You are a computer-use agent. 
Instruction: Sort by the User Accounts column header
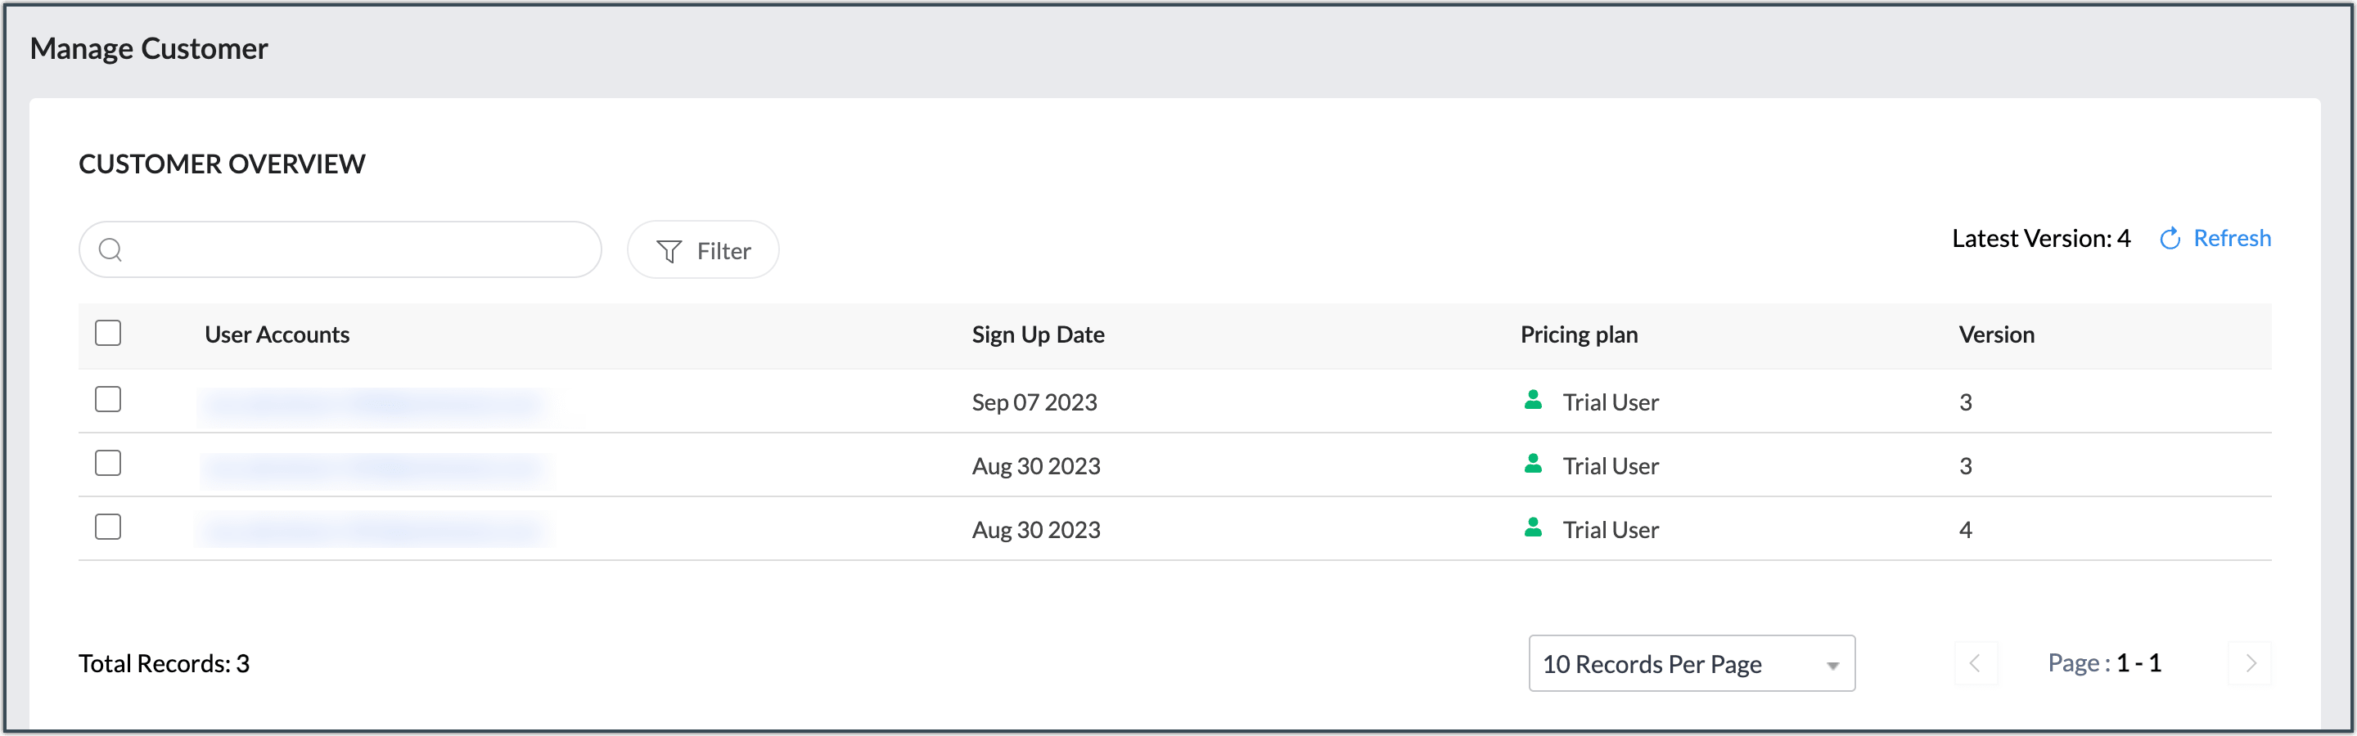(277, 334)
